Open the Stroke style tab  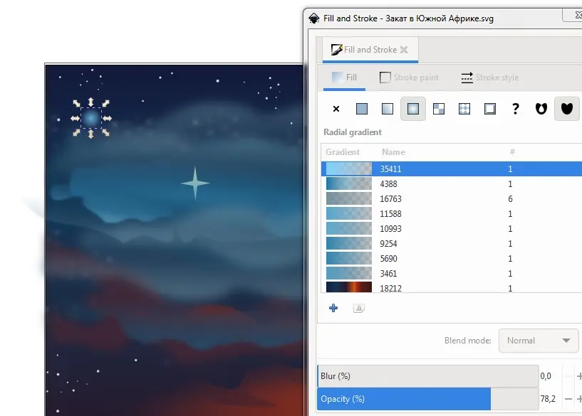pos(490,78)
